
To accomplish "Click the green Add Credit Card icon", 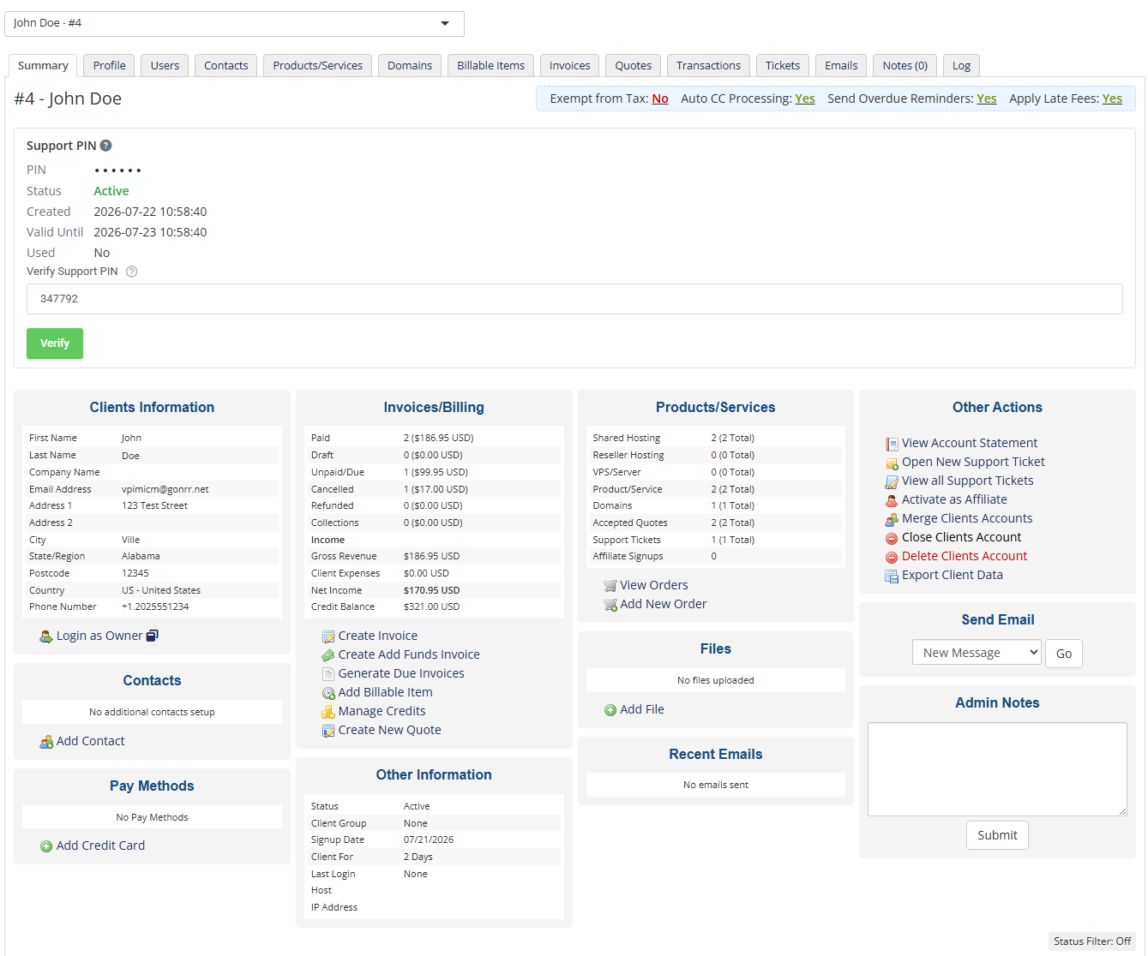I will pyautogui.click(x=46, y=846).
